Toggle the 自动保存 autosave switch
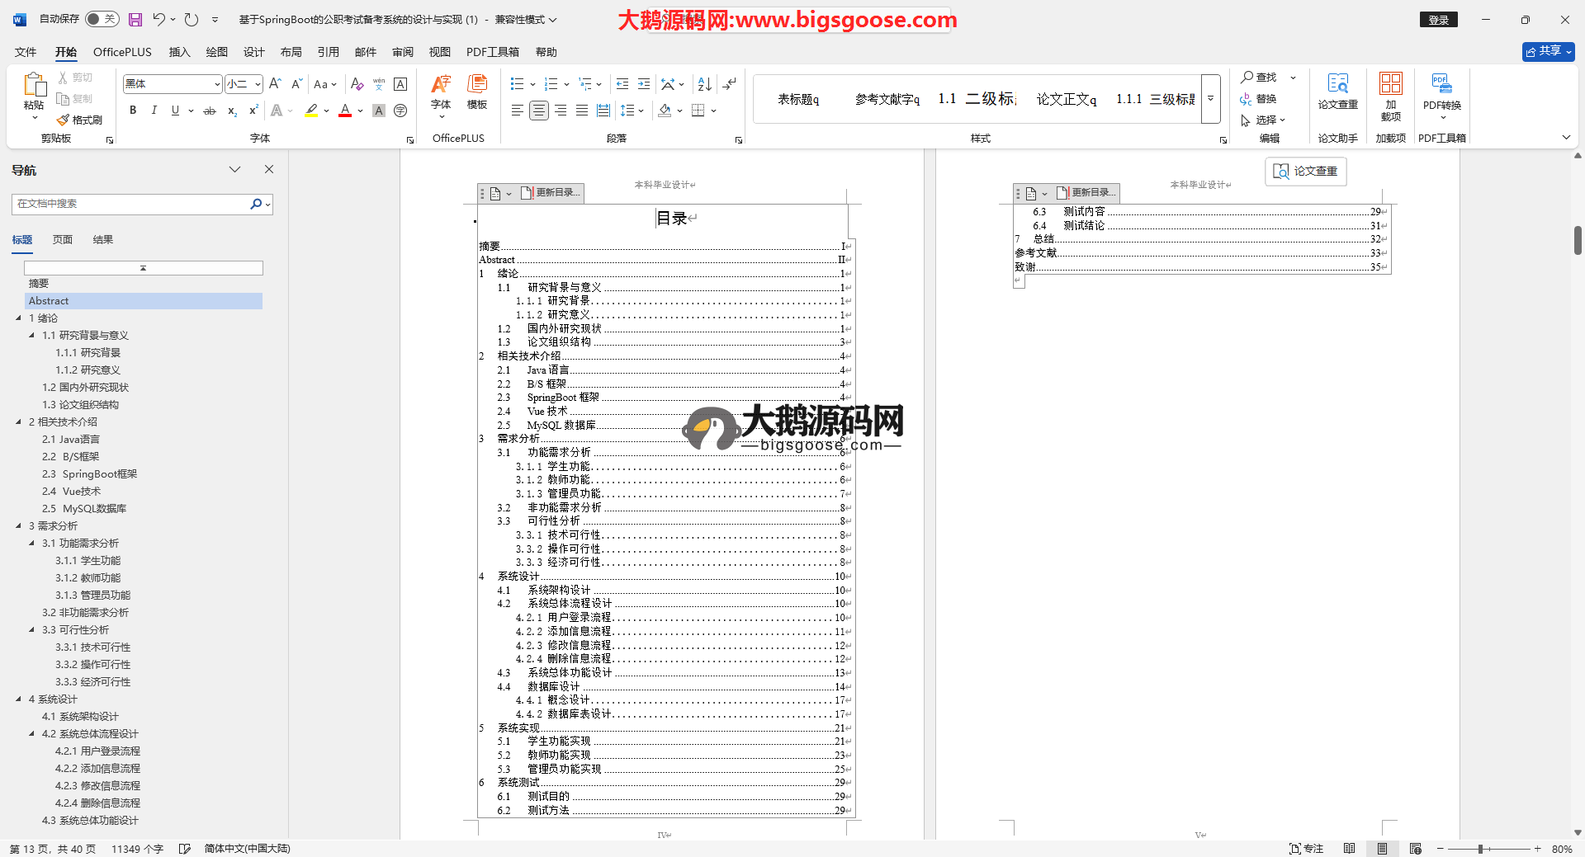 pyautogui.click(x=102, y=19)
